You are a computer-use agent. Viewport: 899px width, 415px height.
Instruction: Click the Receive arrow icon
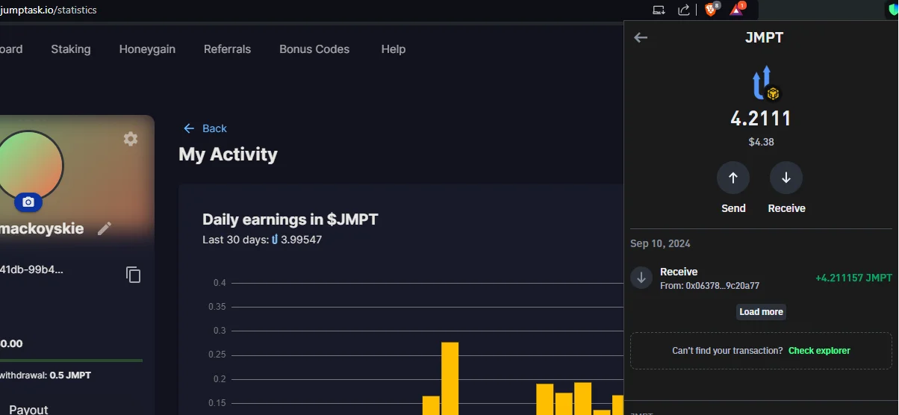tap(786, 178)
